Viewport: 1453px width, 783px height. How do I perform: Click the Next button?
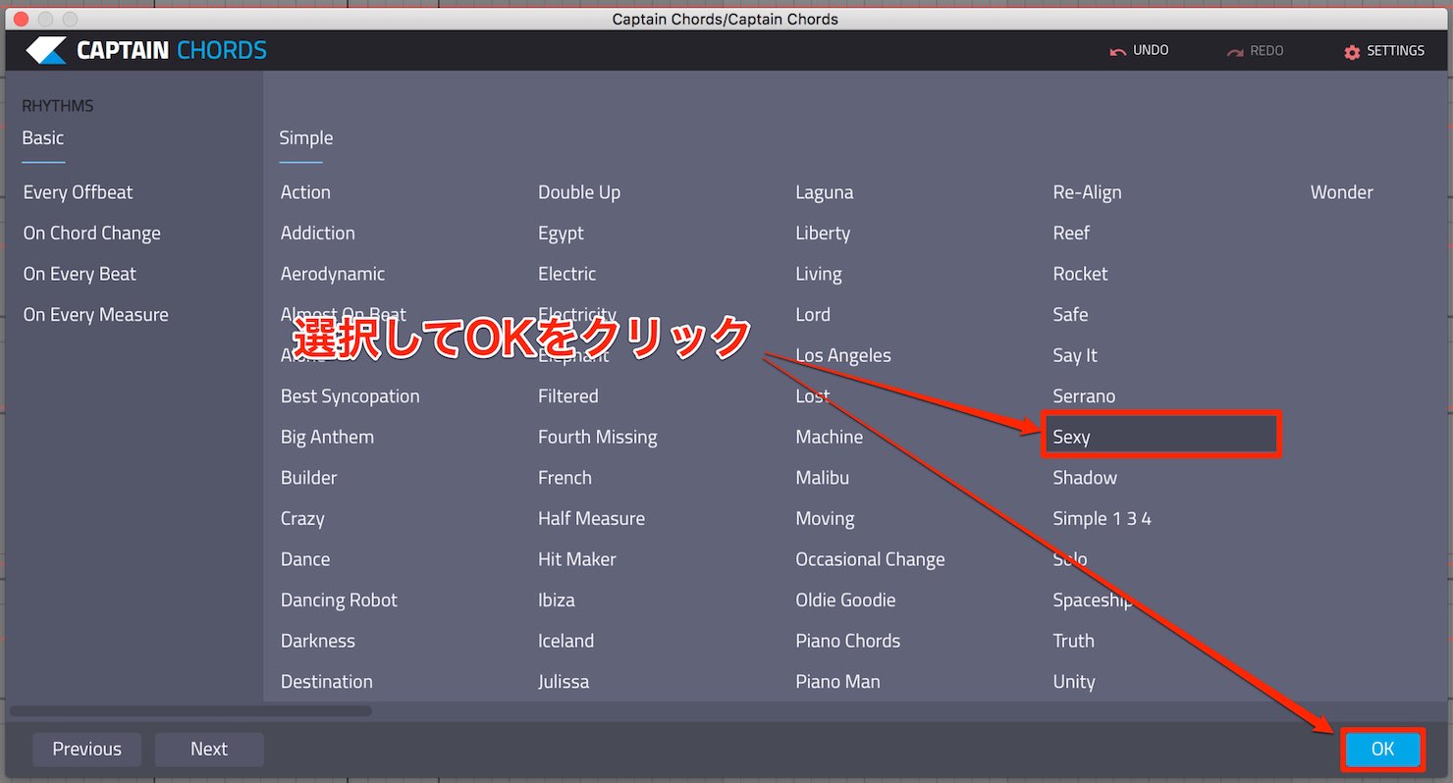point(209,750)
